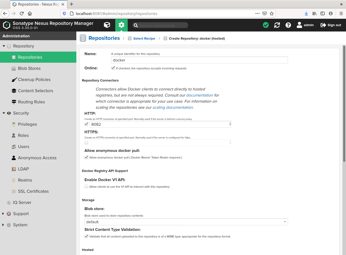Viewport: 346px width, 255px height.
Task: Expand the System tree section
Action: click(3, 225)
